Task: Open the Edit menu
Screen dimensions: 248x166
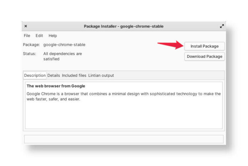Action: (39, 36)
